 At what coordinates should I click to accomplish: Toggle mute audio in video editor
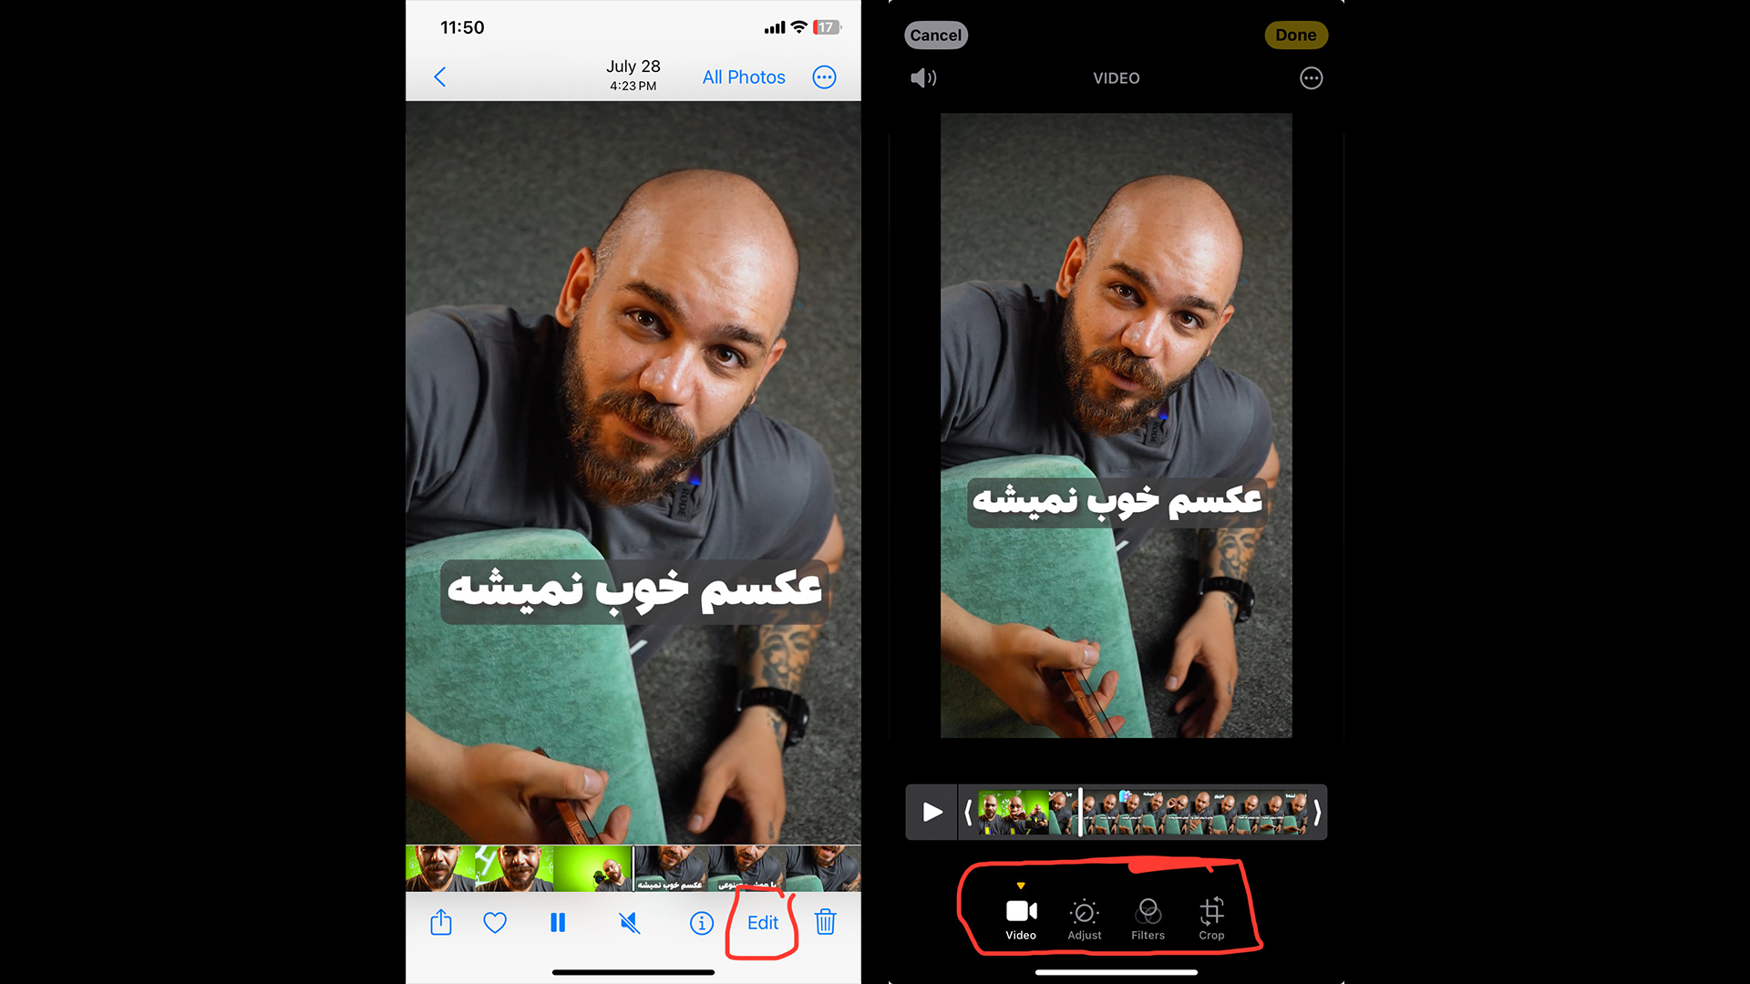[x=925, y=77]
